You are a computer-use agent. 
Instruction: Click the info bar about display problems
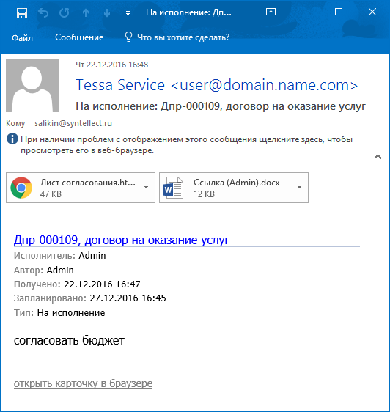180,144
